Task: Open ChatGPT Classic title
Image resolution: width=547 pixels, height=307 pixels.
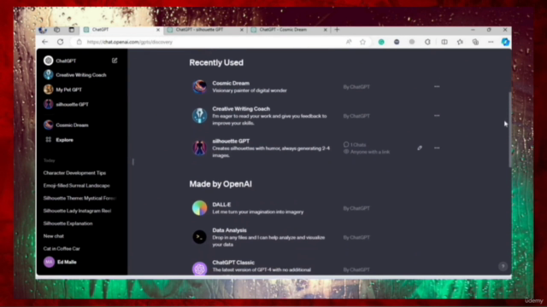Action: tap(233, 263)
